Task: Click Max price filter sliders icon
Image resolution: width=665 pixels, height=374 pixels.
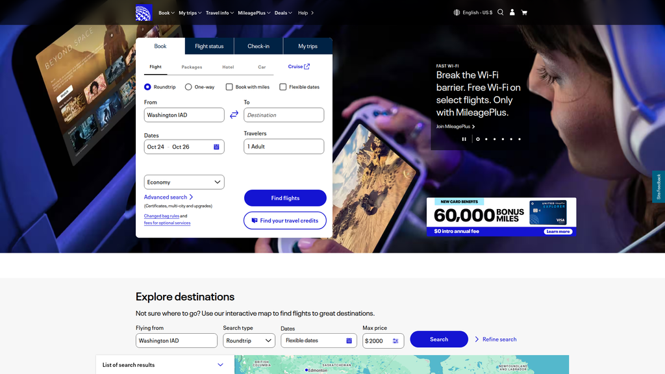Action: [x=395, y=341]
